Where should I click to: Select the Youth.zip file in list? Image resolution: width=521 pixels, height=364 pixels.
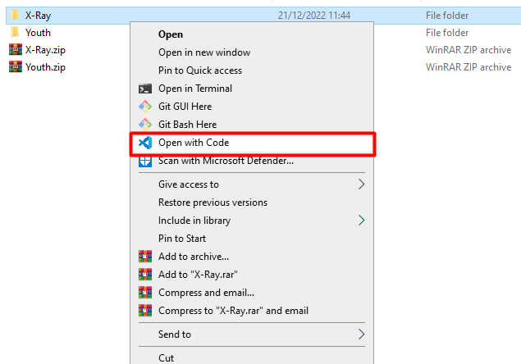45,67
